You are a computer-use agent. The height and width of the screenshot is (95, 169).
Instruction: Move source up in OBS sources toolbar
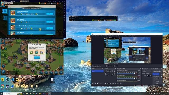[x=113, y=83]
